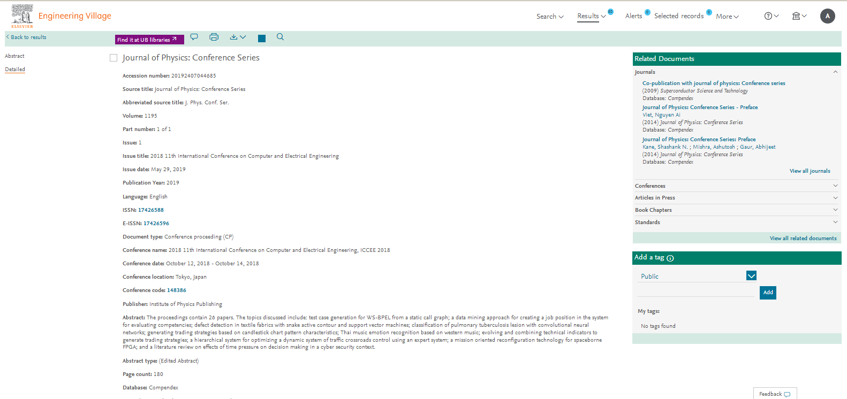Click accession number 20192407044685

click(x=194, y=76)
